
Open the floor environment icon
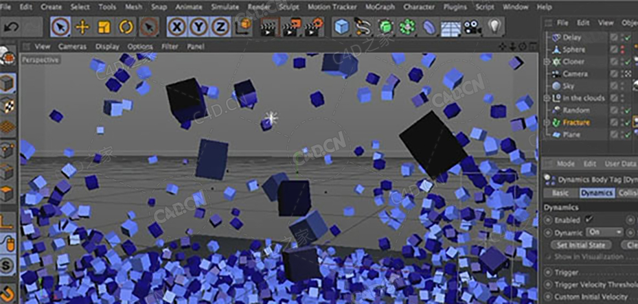(451, 28)
